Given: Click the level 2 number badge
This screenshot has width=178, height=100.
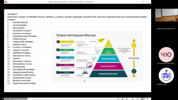Looking at the screenshot, I should point(58,65).
